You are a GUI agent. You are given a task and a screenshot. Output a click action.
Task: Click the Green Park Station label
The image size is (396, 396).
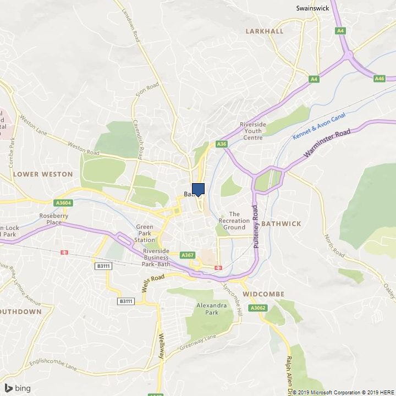tap(145, 233)
